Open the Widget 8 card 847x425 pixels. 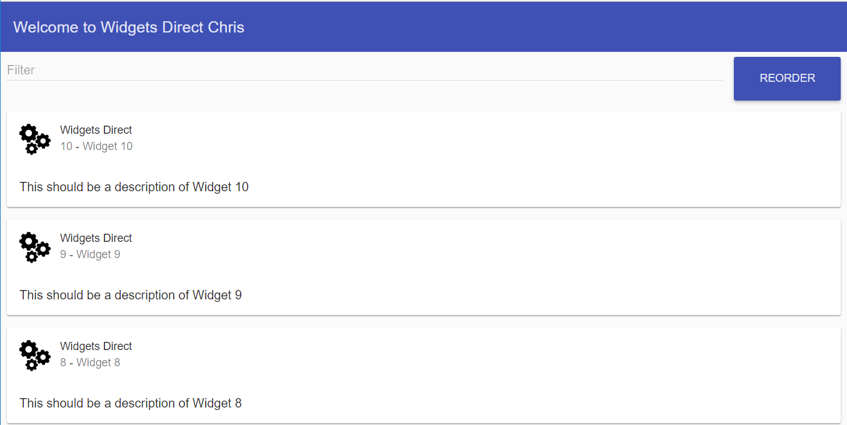pos(424,376)
